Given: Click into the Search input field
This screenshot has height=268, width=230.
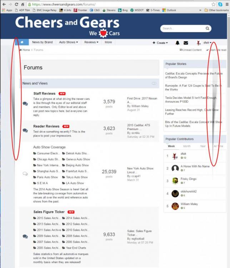Looking at the screenshot, I should click(x=183, y=28).
